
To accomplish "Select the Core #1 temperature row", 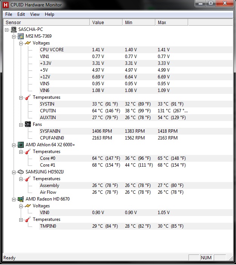I will [x=136, y=165].
